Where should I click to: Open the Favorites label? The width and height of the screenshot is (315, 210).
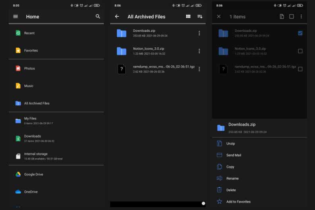31,51
